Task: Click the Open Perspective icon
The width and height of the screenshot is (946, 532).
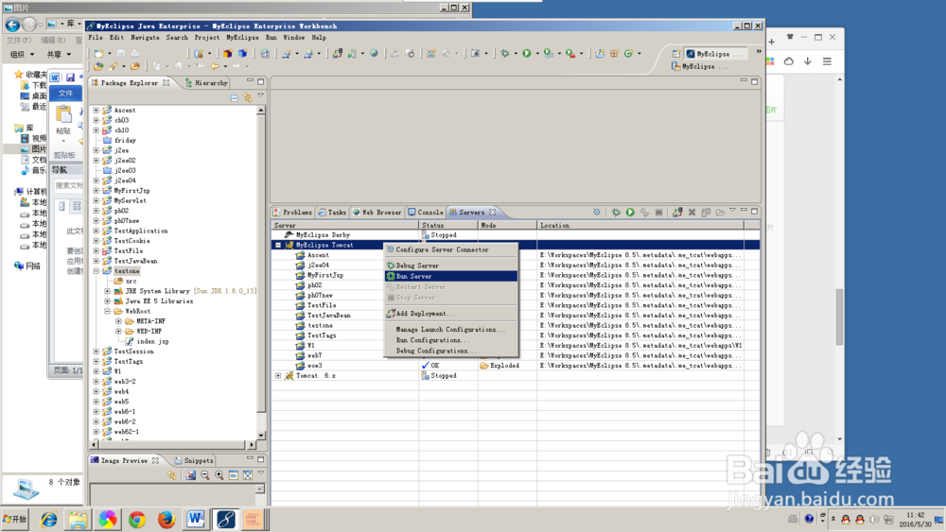Action: tap(676, 54)
